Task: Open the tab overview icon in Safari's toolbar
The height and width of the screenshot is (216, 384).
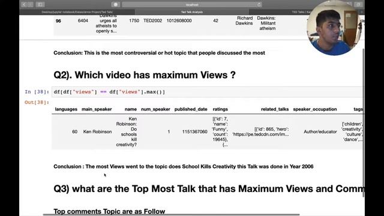Action: coord(358,4)
